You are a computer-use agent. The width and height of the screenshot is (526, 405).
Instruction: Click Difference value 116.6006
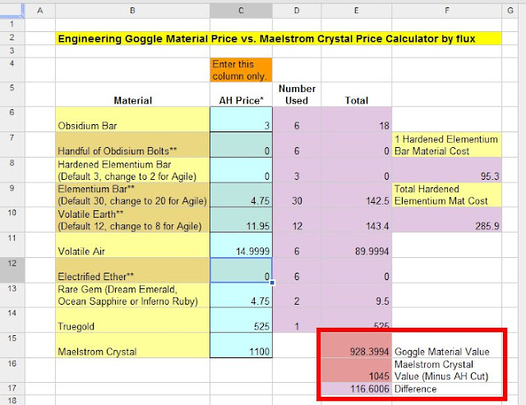coord(356,389)
